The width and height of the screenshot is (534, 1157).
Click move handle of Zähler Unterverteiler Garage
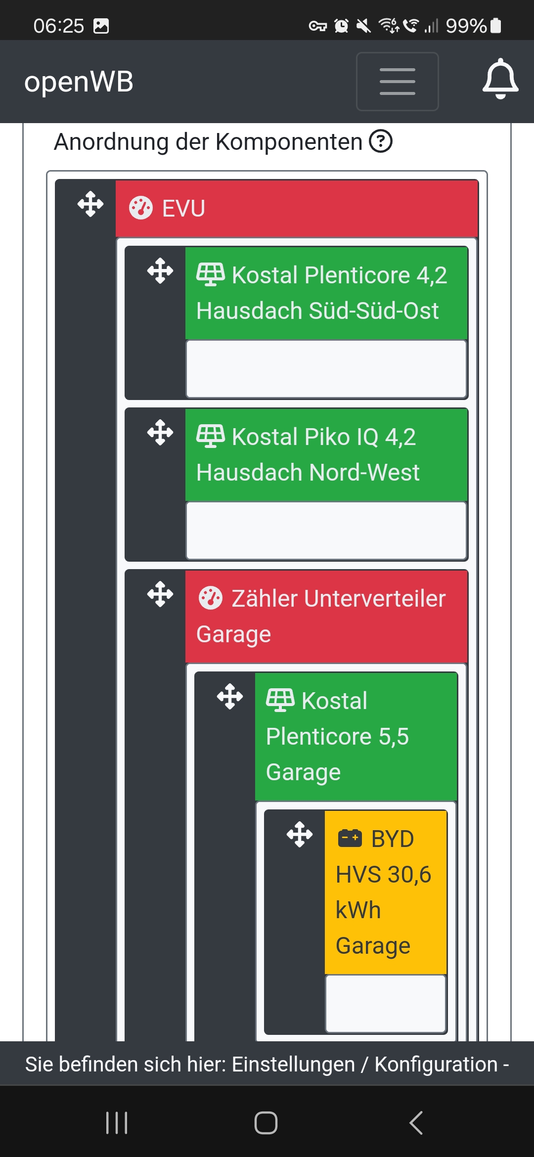coord(160,594)
